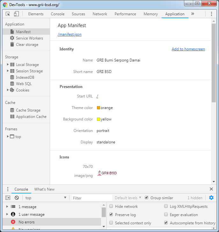
Task: Open the DevTools three-dot customize menu
Action: [x=211, y=14]
